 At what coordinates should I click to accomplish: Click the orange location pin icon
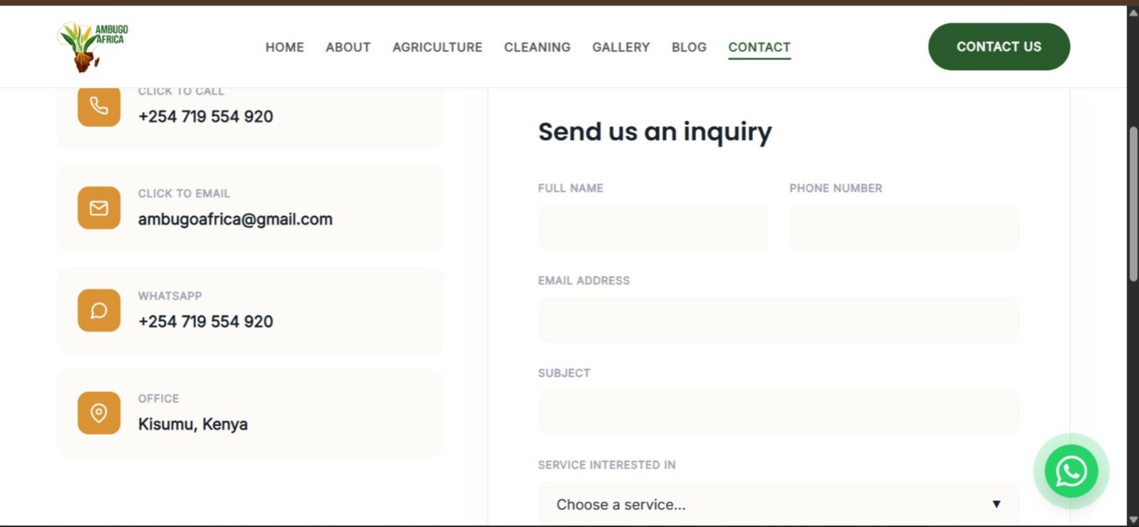(x=99, y=412)
